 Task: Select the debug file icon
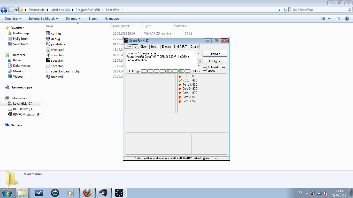point(48,39)
